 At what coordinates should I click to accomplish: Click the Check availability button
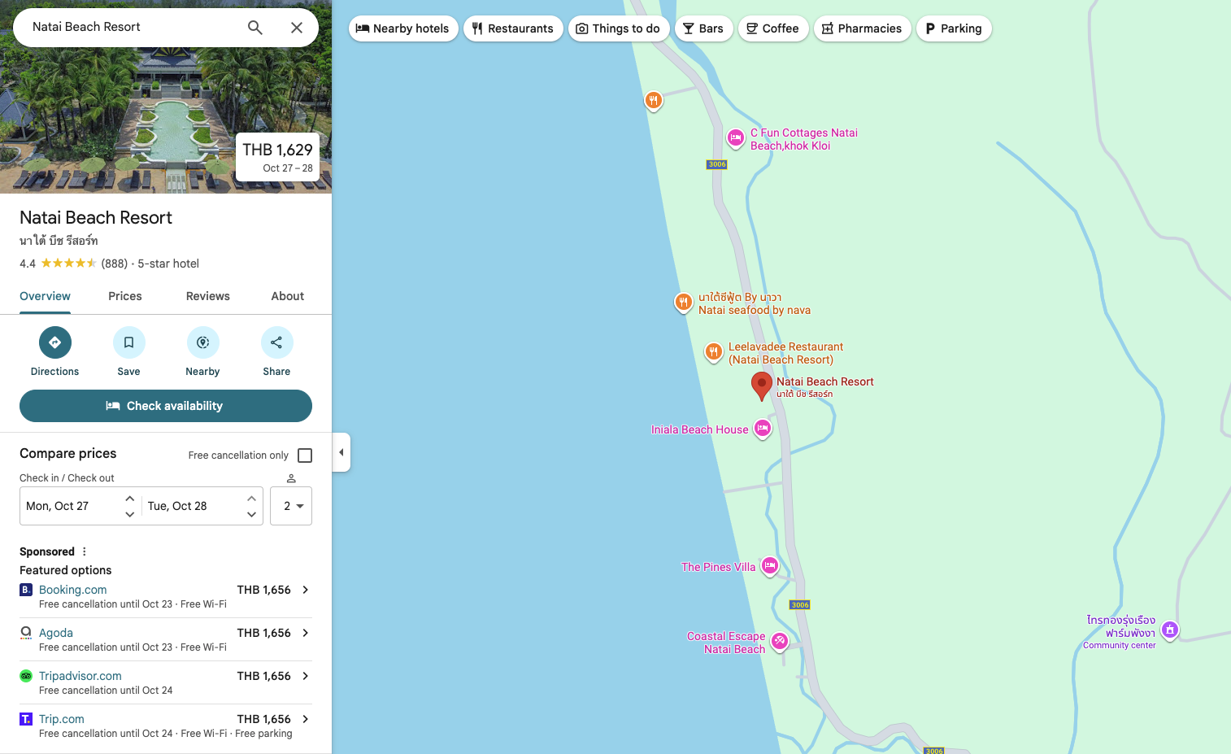[x=166, y=406]
